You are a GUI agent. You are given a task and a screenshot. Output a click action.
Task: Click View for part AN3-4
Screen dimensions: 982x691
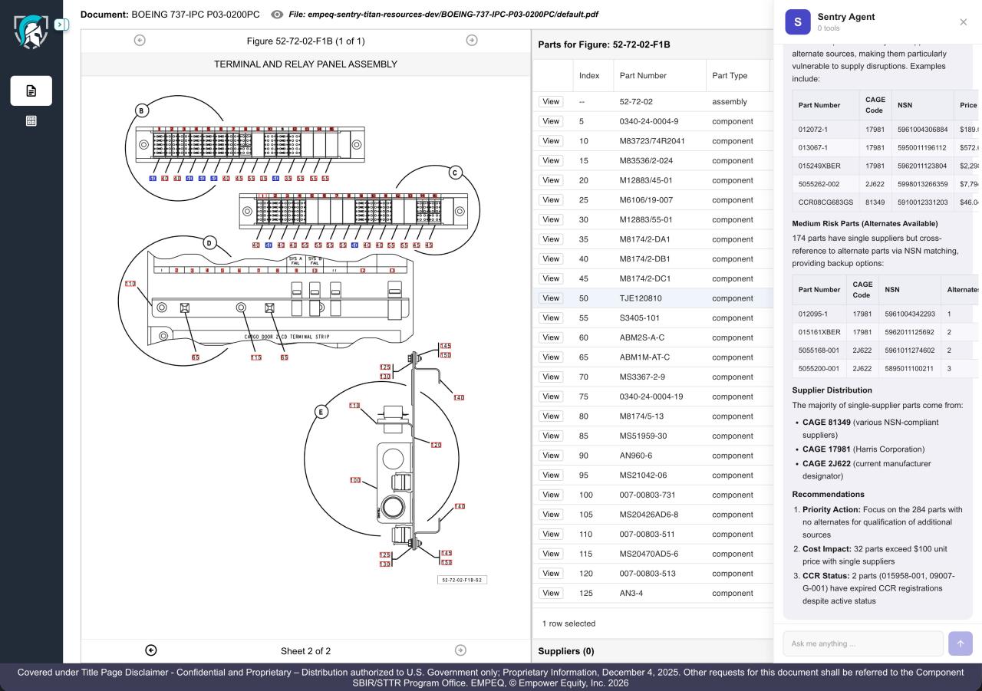point(550,593)
